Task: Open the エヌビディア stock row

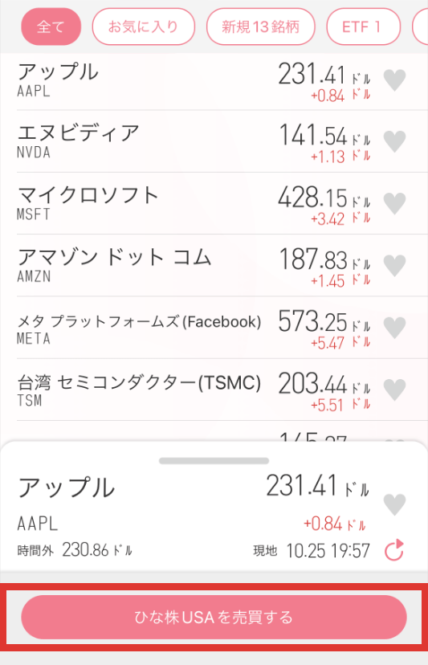Action: (222, 141)
